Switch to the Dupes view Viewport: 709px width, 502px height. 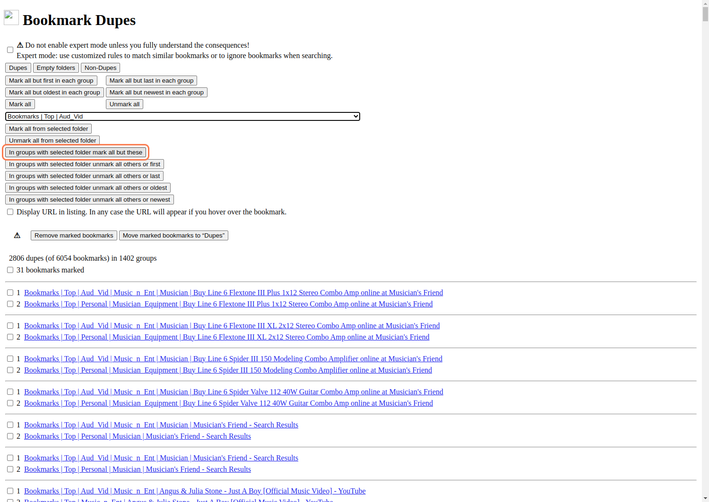[x=18, y=68]
